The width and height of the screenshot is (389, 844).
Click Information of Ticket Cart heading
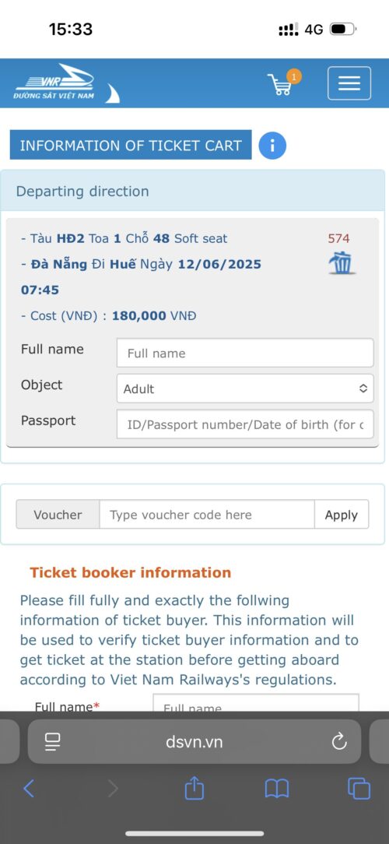[x=131, y=146]
